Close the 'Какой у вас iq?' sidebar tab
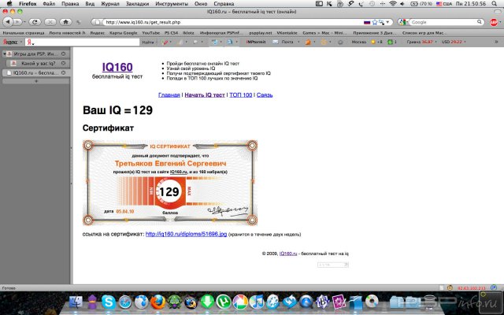 65,63
